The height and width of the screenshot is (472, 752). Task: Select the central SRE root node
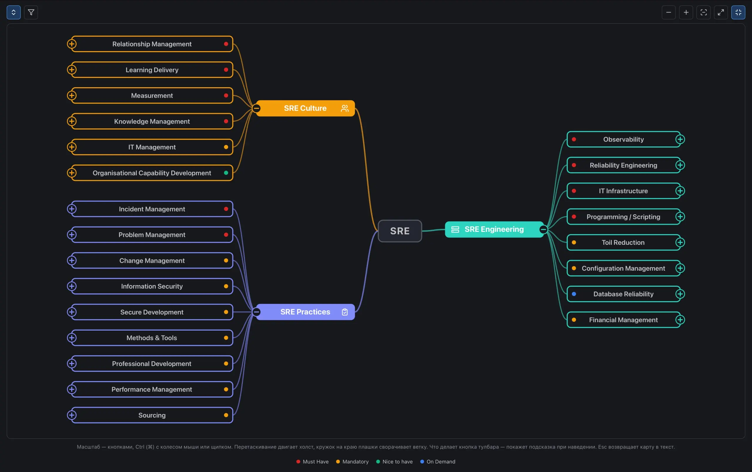coord(400,231)
